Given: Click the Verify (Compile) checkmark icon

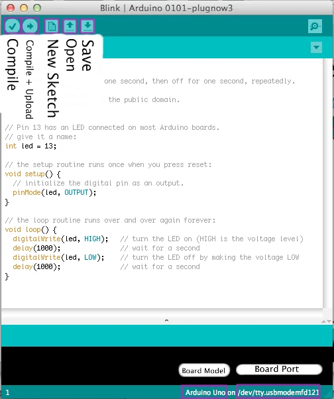Looking at the screenshot, I should click(x=12, y=26).
